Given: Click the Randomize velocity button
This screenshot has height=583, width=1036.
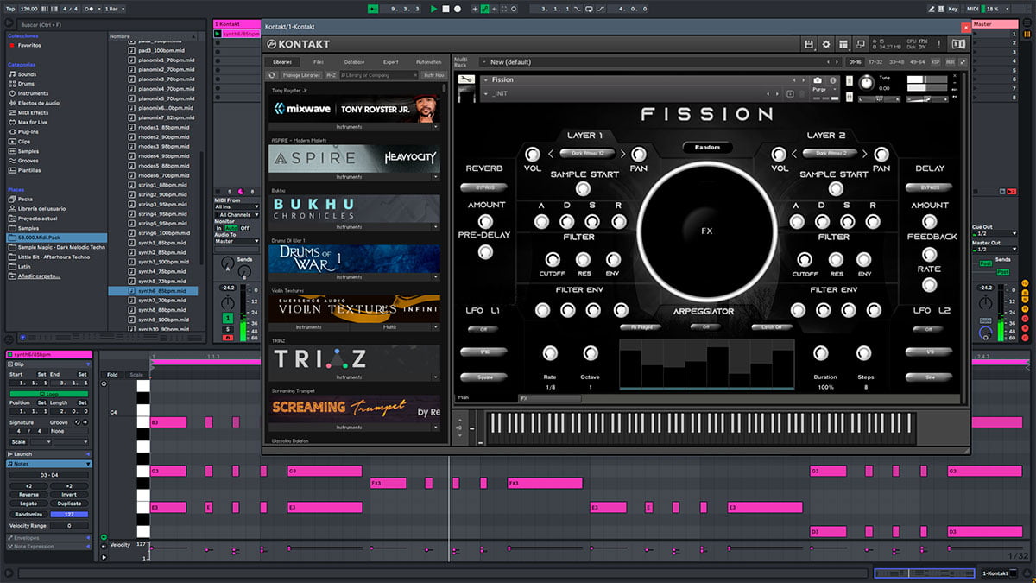Looking at the screenshot, I should click(x=28, y=514).
